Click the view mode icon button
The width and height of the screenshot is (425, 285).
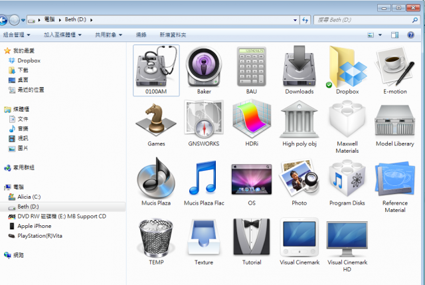(371, 35)
